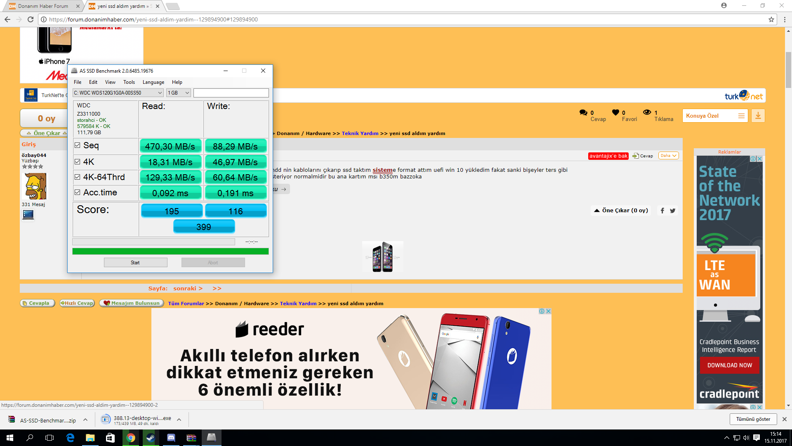The height and width of the screenshot is (446, 792).
Task: Open Microsoft Edge from taskbar
Action: pyautogui.click(x=70, y=438)
